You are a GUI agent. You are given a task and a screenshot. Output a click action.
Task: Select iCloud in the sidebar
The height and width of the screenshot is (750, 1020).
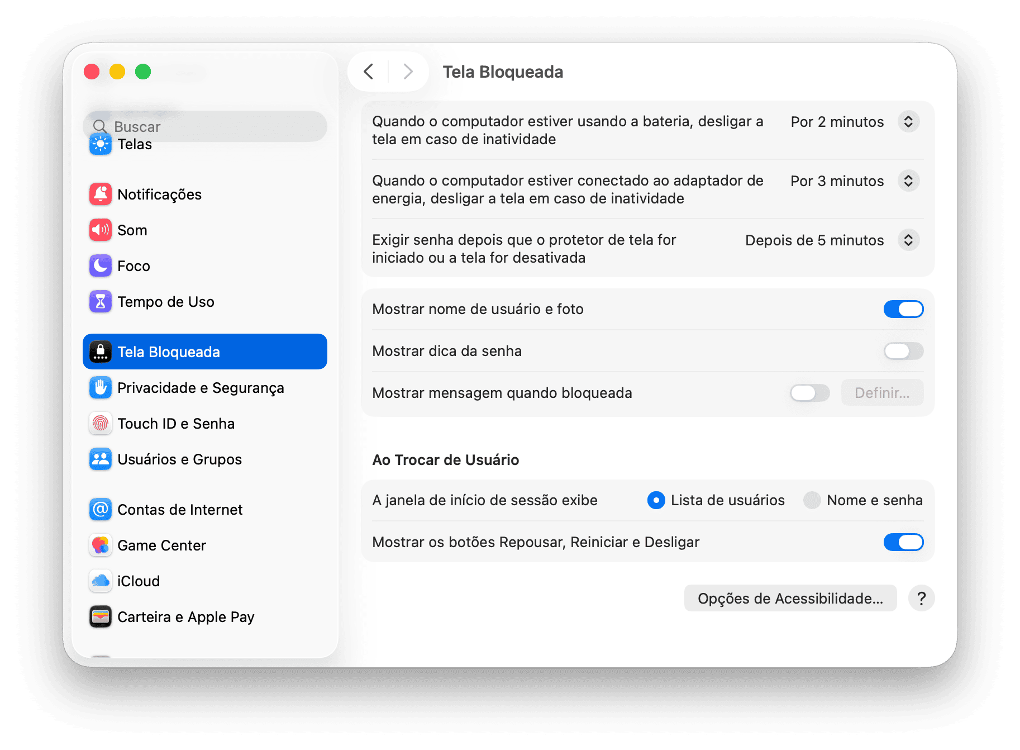(139, 581)
